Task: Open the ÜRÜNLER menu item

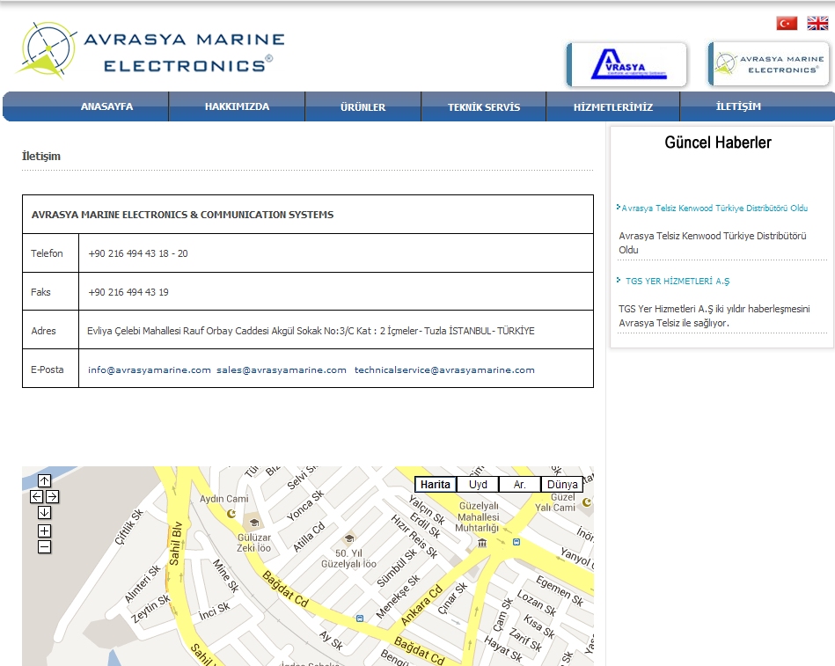Action: point(363,107)
